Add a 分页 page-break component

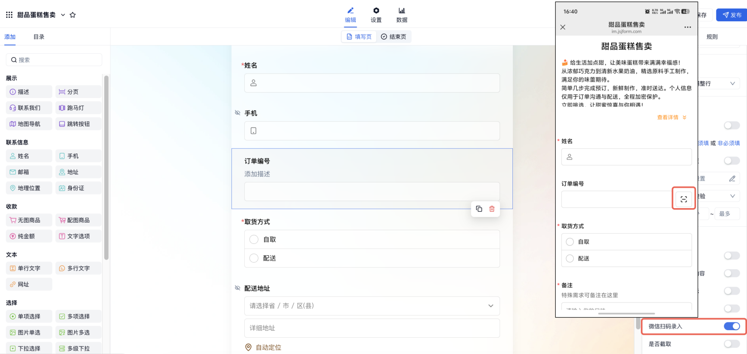(x=78, y=92)
